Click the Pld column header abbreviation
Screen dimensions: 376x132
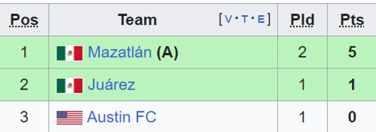click(x=302, y=20)
